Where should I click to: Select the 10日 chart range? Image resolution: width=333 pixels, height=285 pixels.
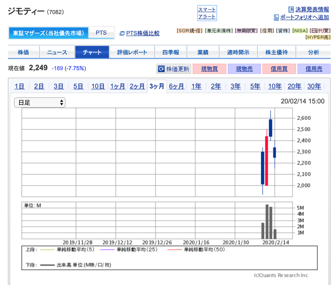point(98,86)
